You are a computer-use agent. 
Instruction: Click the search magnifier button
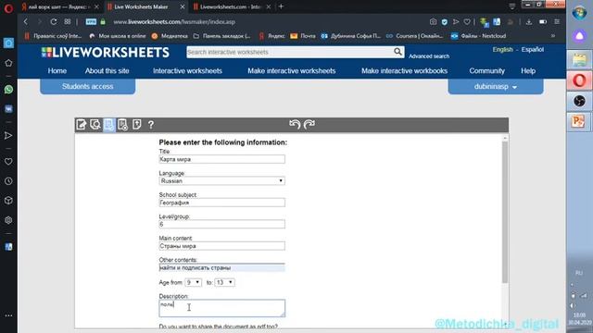(397, 52)
